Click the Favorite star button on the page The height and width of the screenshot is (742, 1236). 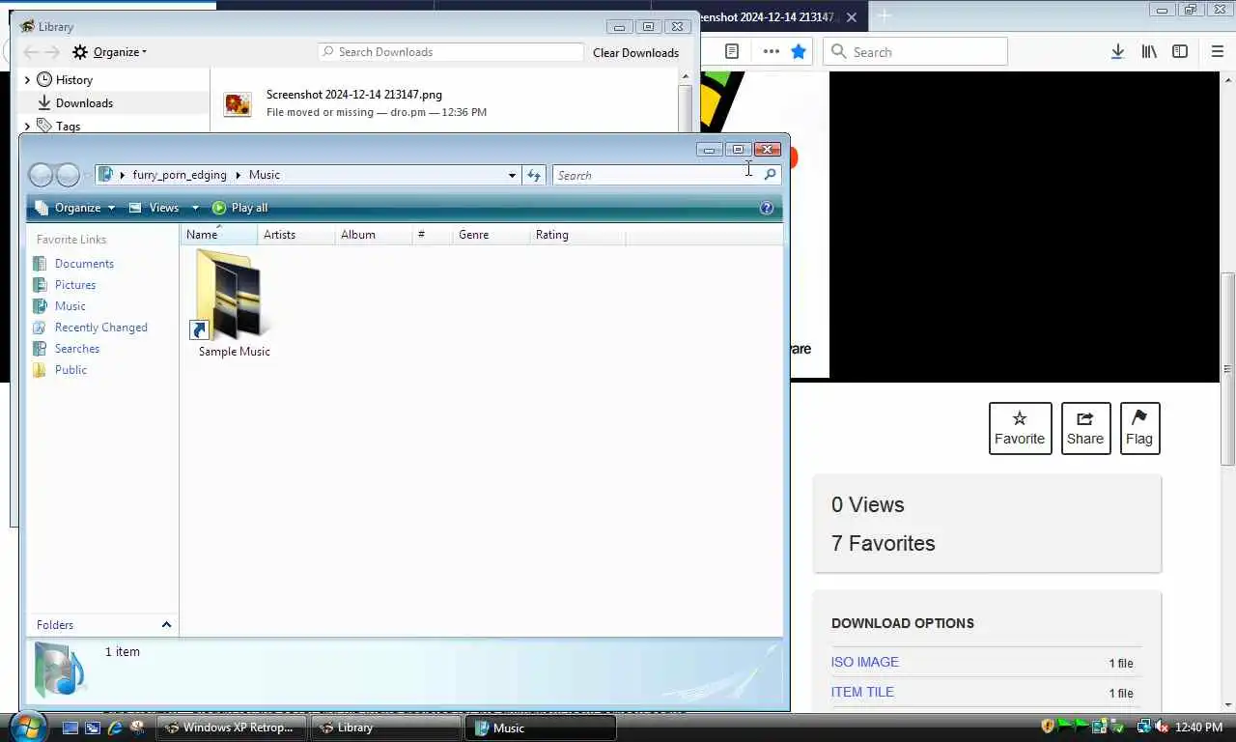click(1020, 428)
